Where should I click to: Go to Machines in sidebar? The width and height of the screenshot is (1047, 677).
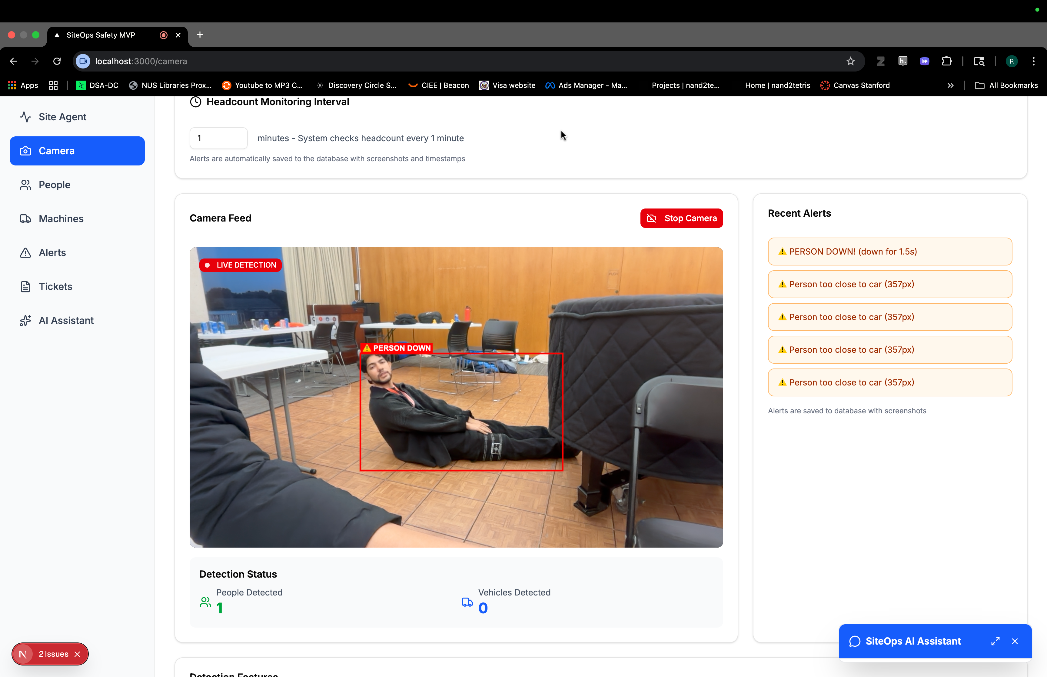point(61,218)
